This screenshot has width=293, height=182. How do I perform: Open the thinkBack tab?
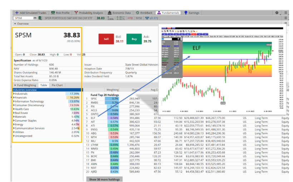click(x=144, y=13)
